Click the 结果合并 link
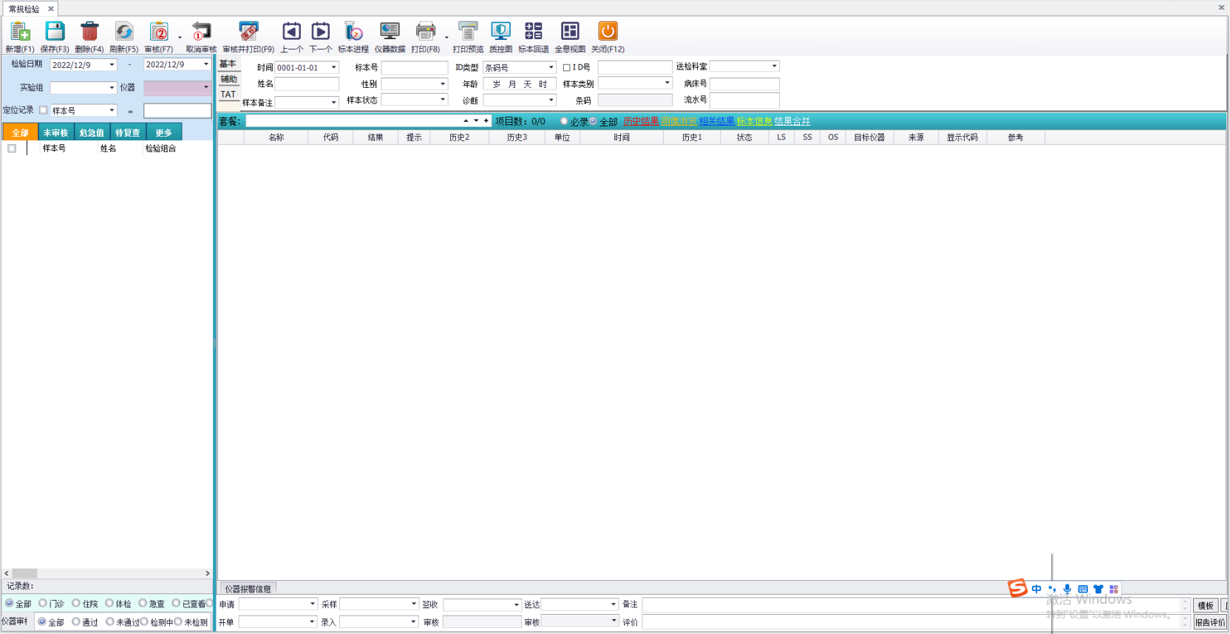This screenshot has height=634, width=1230. tap(792, 121)
